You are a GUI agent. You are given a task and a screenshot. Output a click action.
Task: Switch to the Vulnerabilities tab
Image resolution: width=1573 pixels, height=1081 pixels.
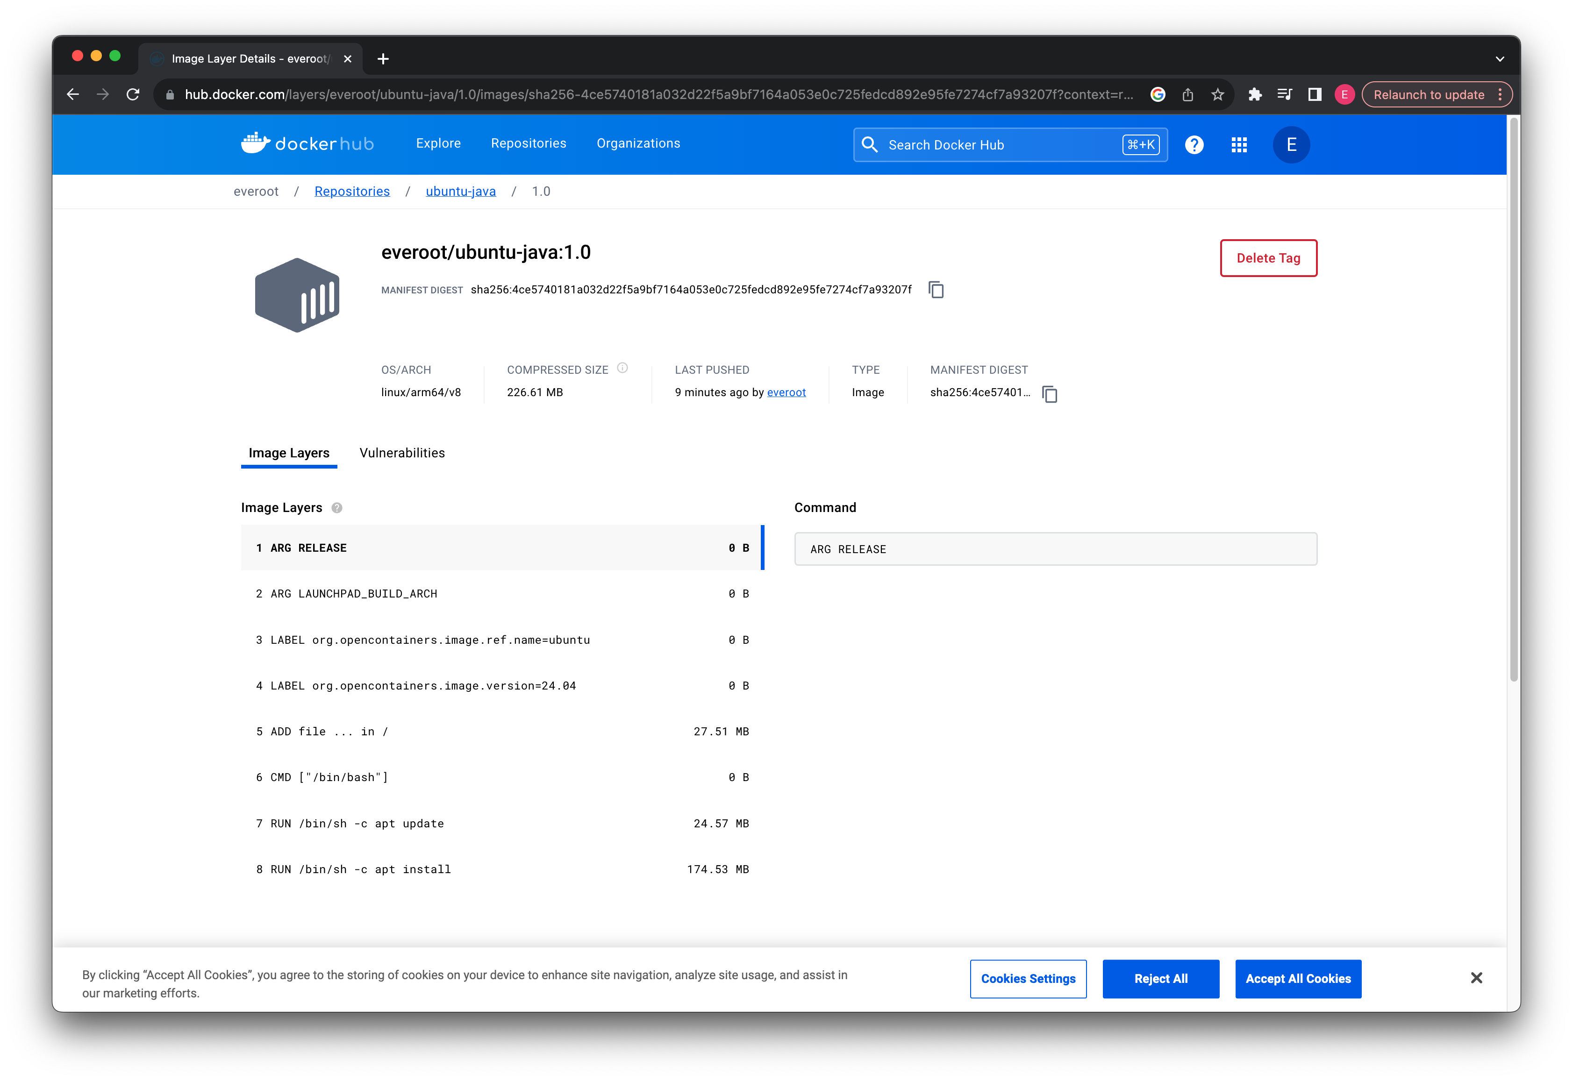(402, 453)
